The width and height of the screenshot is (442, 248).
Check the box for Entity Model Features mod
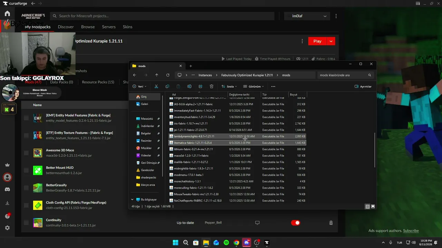26,118
